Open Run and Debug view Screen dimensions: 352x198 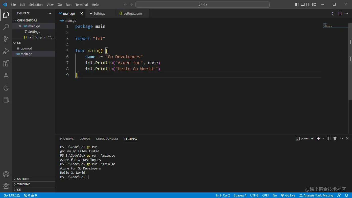click(x=6, y=51)
